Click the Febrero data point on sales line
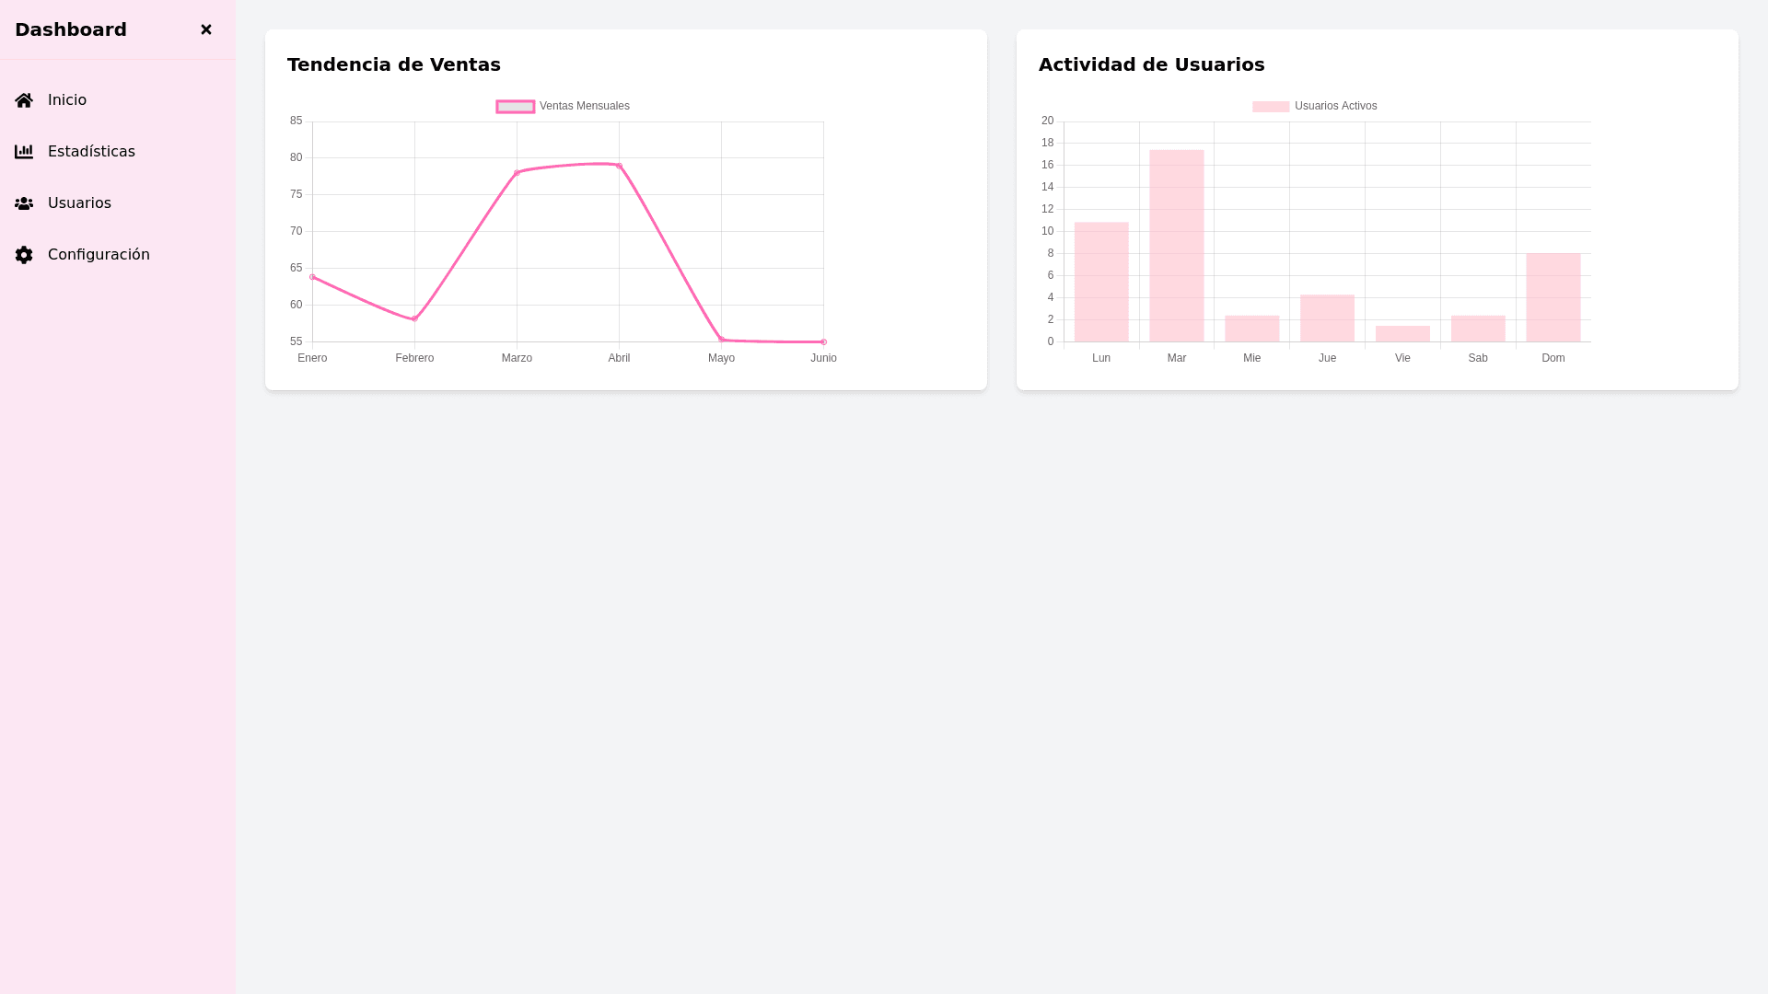 (x=414, y=319)
